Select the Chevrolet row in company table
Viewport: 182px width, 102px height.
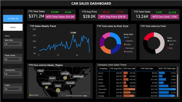click(137, 89)
